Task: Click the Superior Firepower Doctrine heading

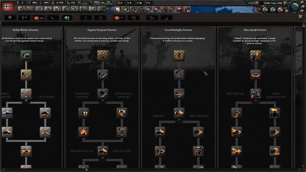Action: tap(102, 30)
